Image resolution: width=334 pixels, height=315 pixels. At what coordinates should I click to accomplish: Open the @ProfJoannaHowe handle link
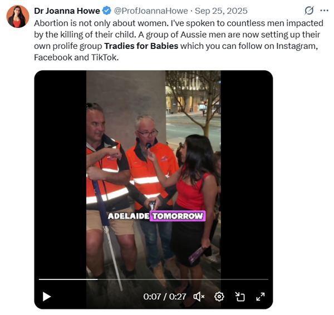151,11
